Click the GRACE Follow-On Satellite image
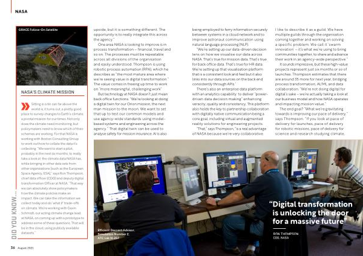Image resolution: width=363 pixels, height=256 pixels. [52, 56]
